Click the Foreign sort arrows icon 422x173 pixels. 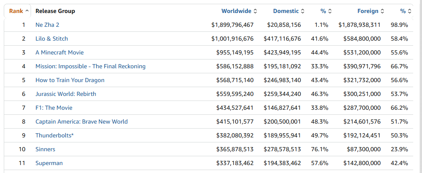click(x=382, y=11)
